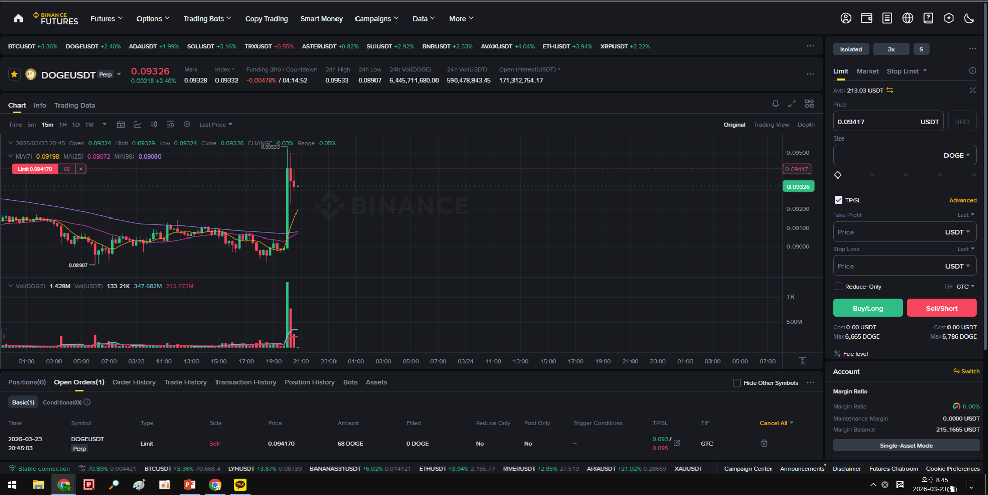This screenshot has width=988, height=495.
Task: Open candlestick chart style icon
Action: pos(153,124)
